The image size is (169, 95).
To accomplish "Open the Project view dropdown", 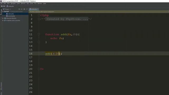I will pos(7,9).
